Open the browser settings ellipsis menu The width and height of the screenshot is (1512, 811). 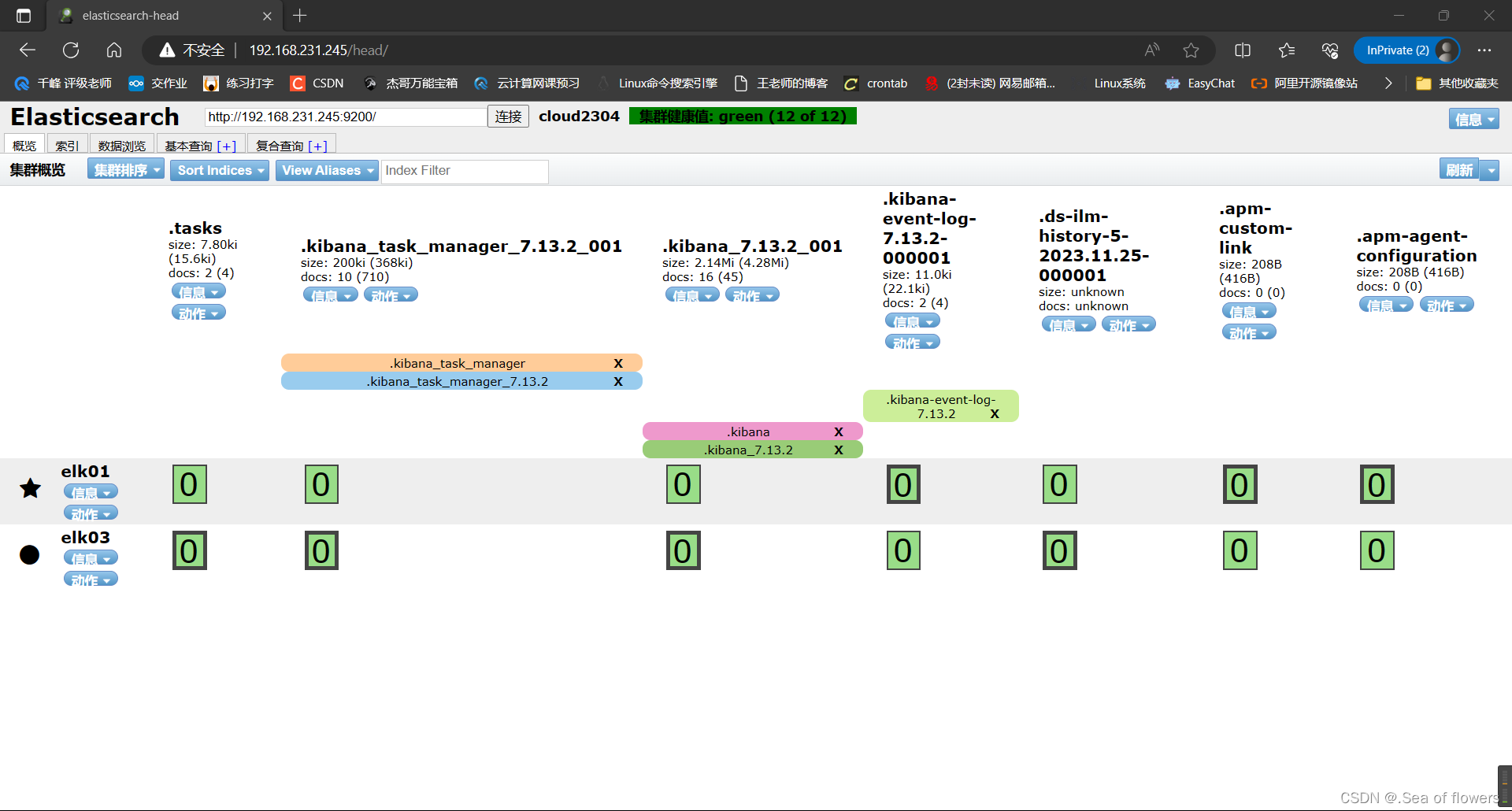(1484, 50)
